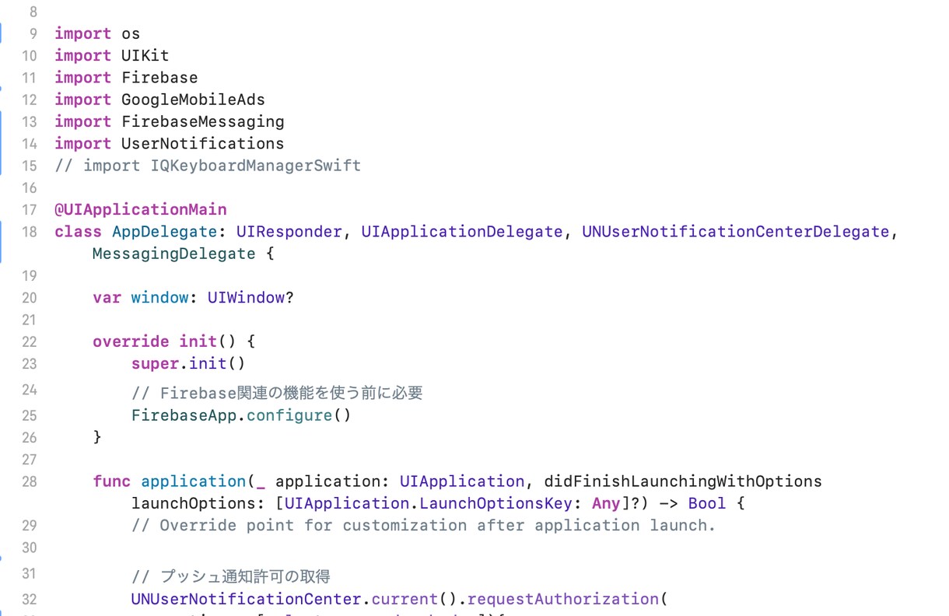949x616 pixels.
Task: Click commented 'import IQKeyboardManagerSwift' line
Action: pos(208,165)
